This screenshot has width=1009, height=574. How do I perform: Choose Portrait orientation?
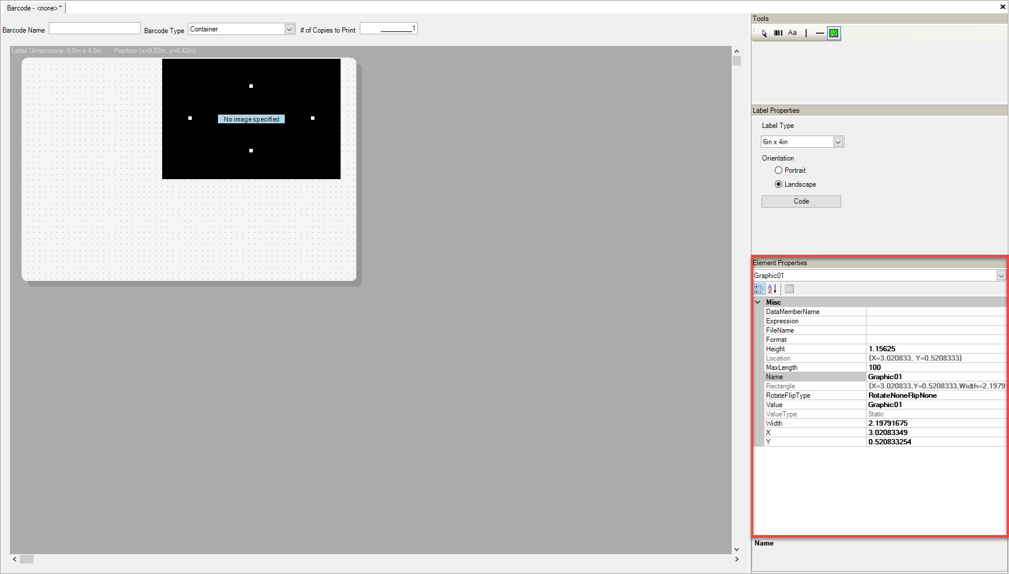click(x=790, y=170)
